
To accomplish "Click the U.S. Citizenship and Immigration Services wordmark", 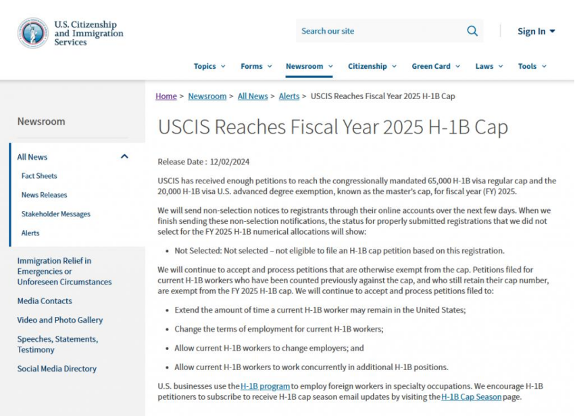I will tap(89, 33).
